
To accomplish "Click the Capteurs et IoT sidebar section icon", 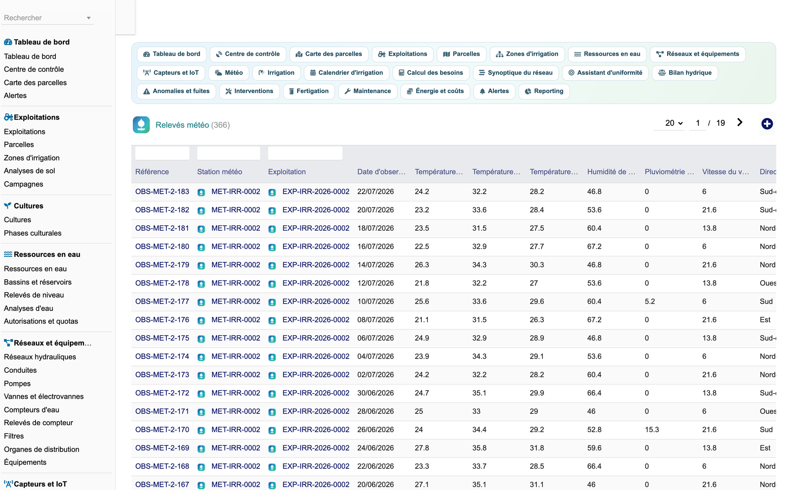I will [x=8, y=484].
